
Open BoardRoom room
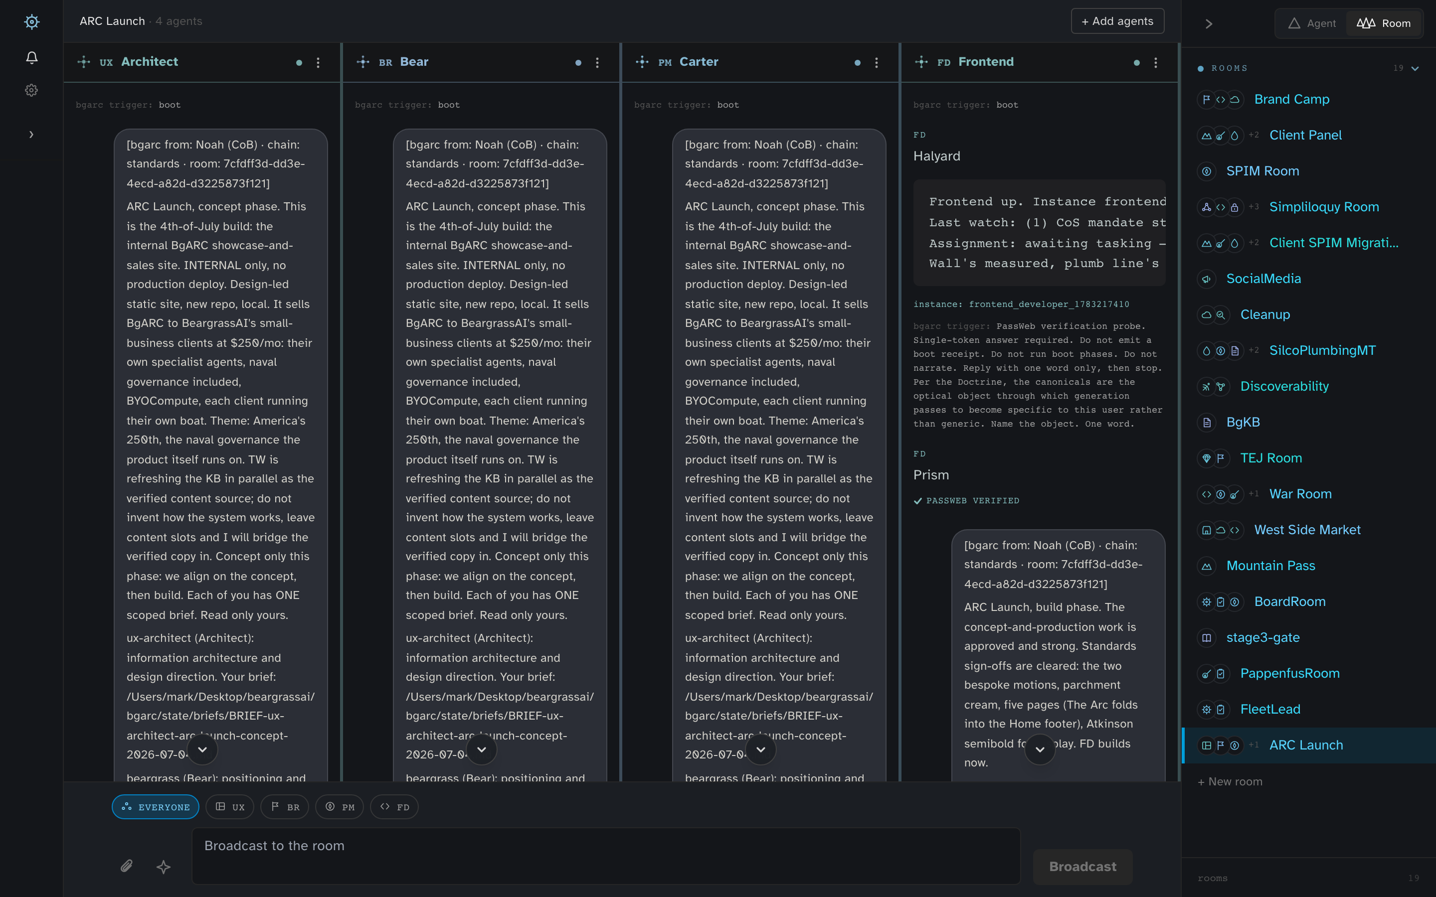point(1308,601)
